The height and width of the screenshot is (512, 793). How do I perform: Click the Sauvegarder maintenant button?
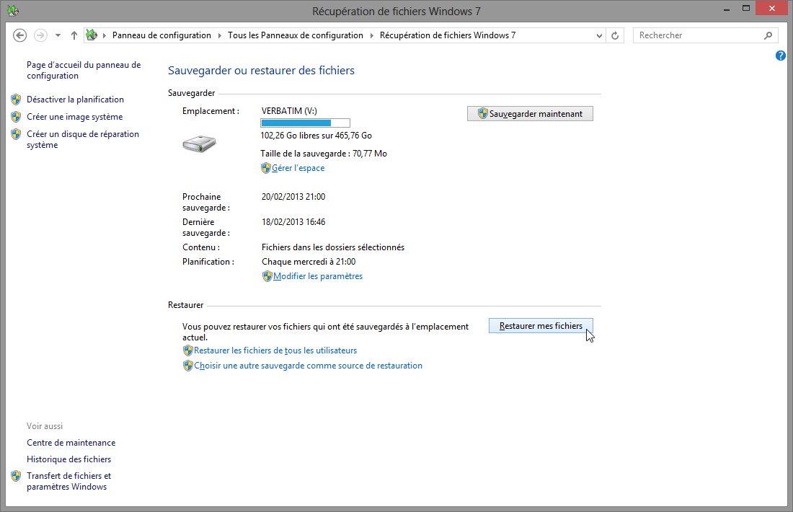(530, 114)
